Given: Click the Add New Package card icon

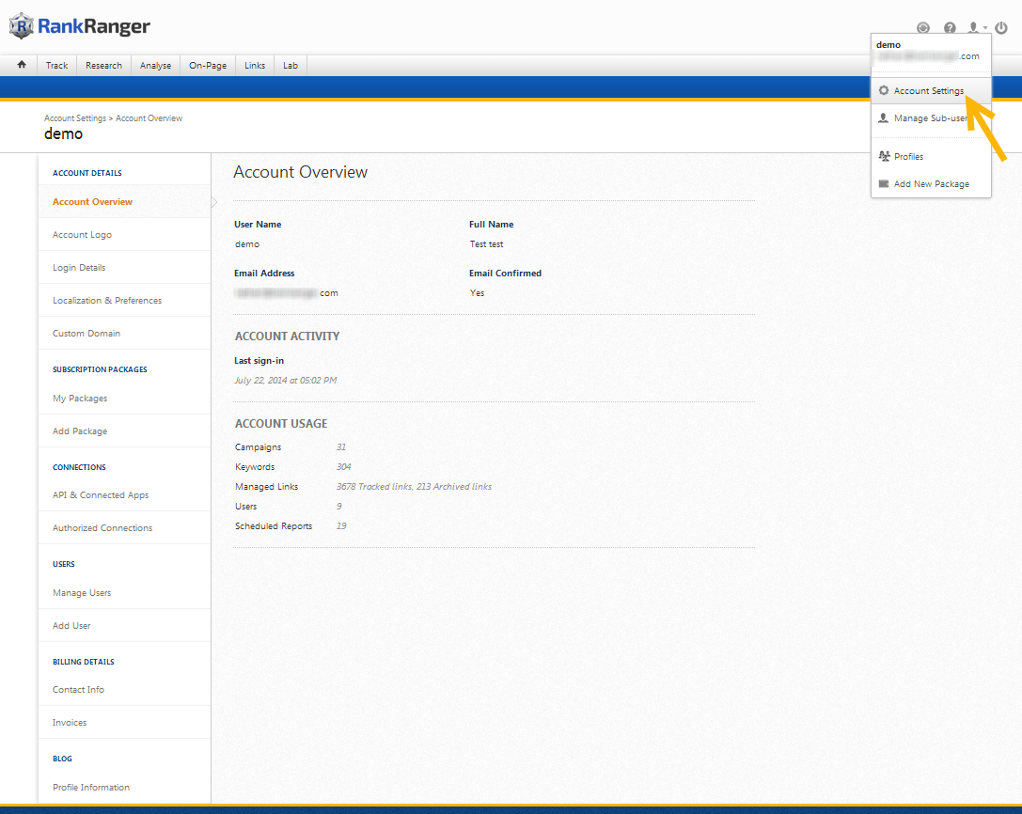Looking at the screenshot, I should (x=884, y=184).
